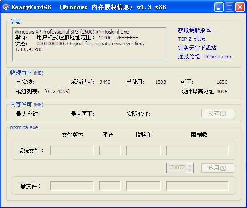Click the 1.3.0.9, x86 version line
247x208 pixels.
coord(29,49)
